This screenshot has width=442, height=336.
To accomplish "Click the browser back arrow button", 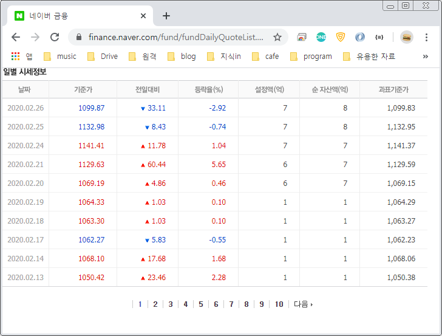I will coord(16,37).
